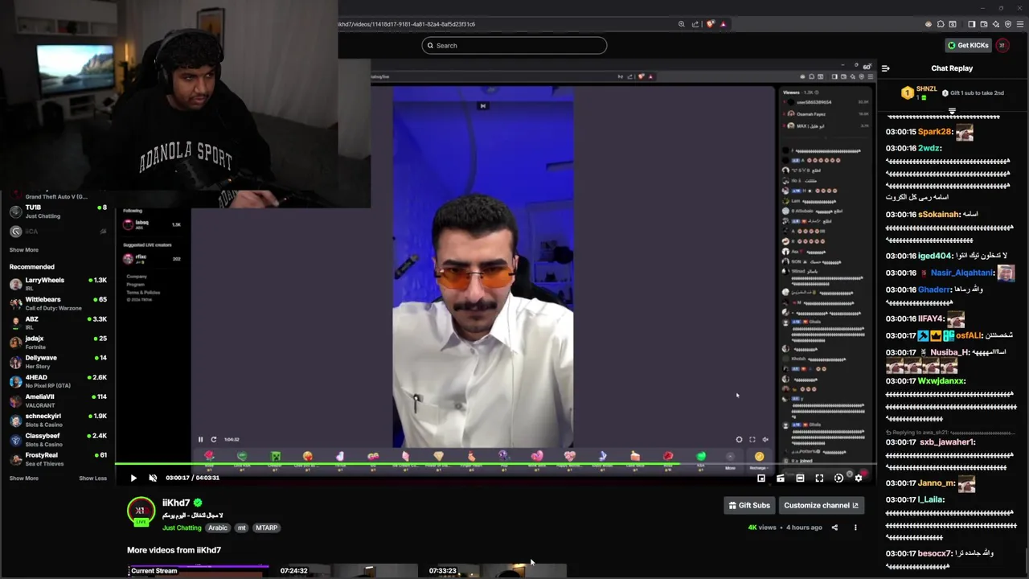Click the Get KICKs button

tap(967, 45)
